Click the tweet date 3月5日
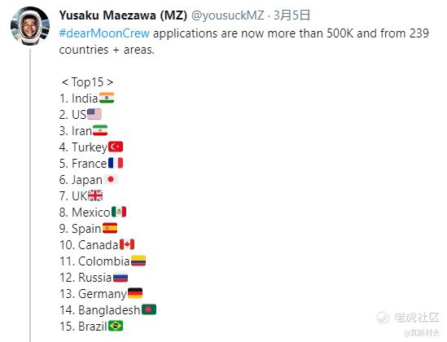Viewport: 447px width, 342px height. tap(292, 15)
